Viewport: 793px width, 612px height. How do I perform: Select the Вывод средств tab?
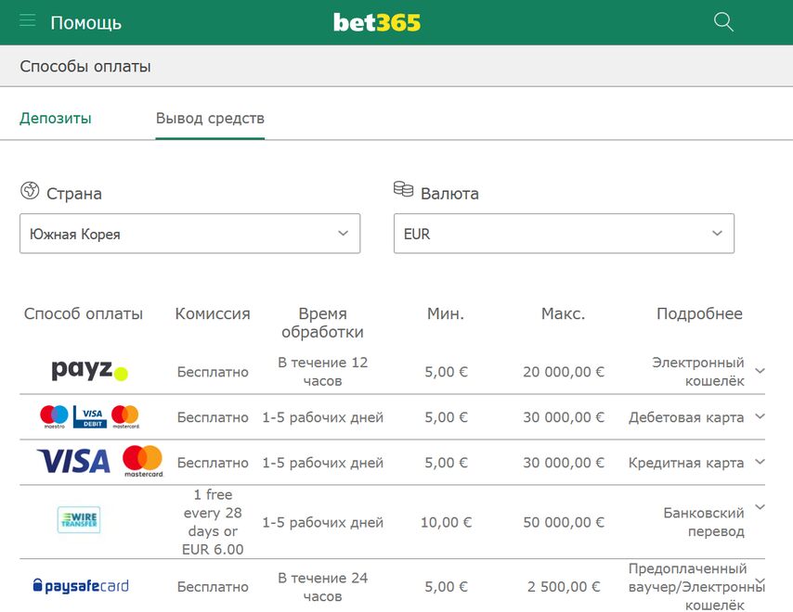[210, 118]
